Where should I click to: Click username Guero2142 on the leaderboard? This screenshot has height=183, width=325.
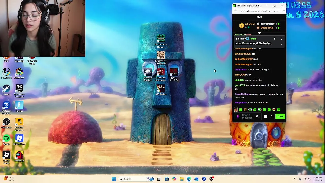pyautogui.click(x=267, y=28)
